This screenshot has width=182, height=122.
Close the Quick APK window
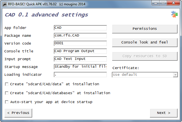point(173,3)
